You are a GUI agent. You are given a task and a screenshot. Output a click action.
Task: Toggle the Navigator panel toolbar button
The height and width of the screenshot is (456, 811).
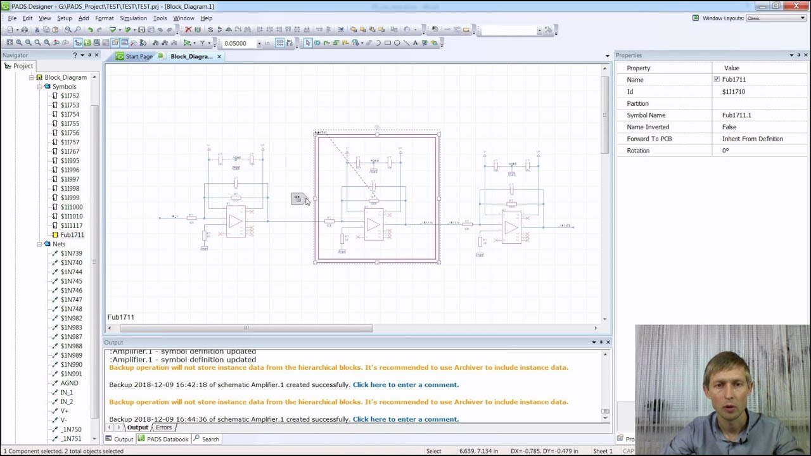coord(78,43)
